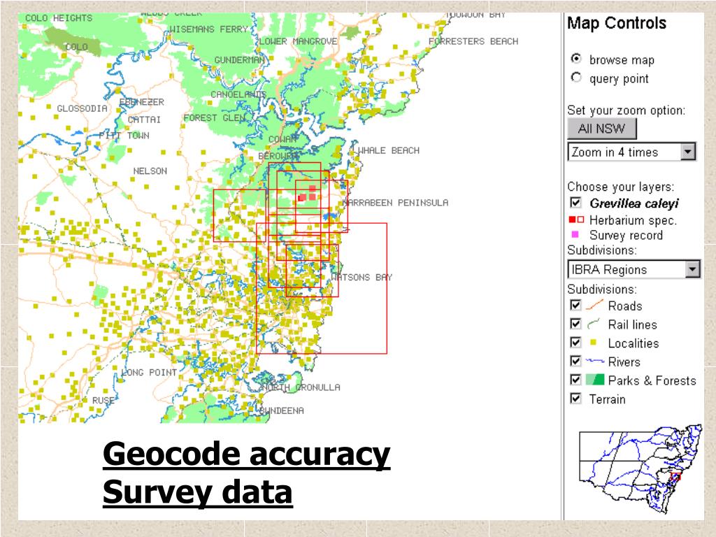The image size is (716, 537).
Task: Click the green Parks & Forests legend swatch
Action: coord(595,380)
